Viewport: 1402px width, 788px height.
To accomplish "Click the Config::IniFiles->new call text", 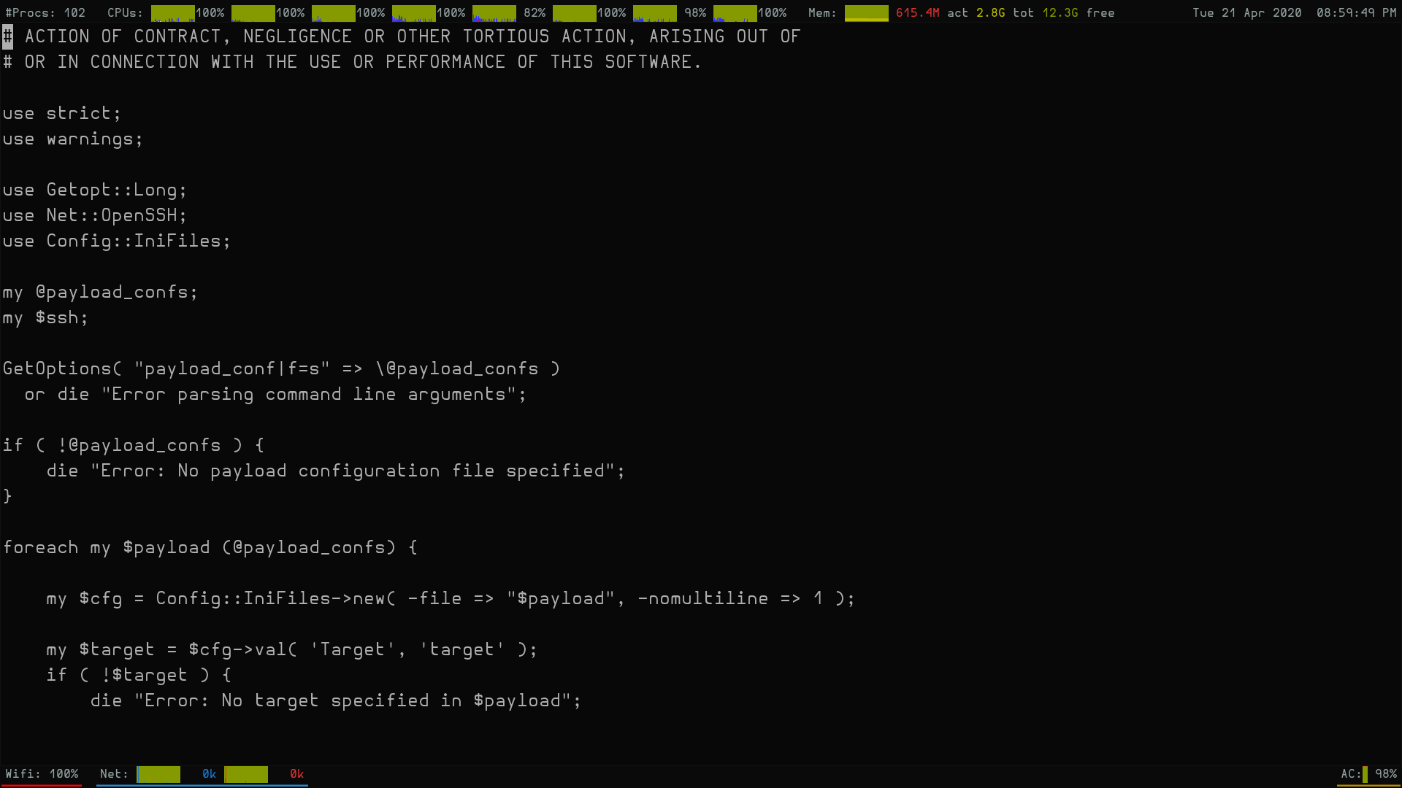I will pos(275,598).
